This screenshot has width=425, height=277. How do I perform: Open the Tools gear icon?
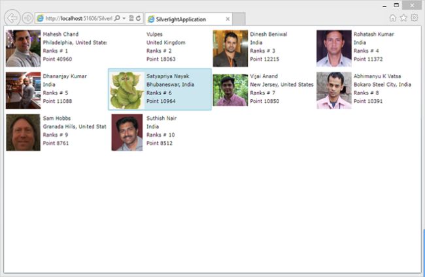[x=415, y=18]
